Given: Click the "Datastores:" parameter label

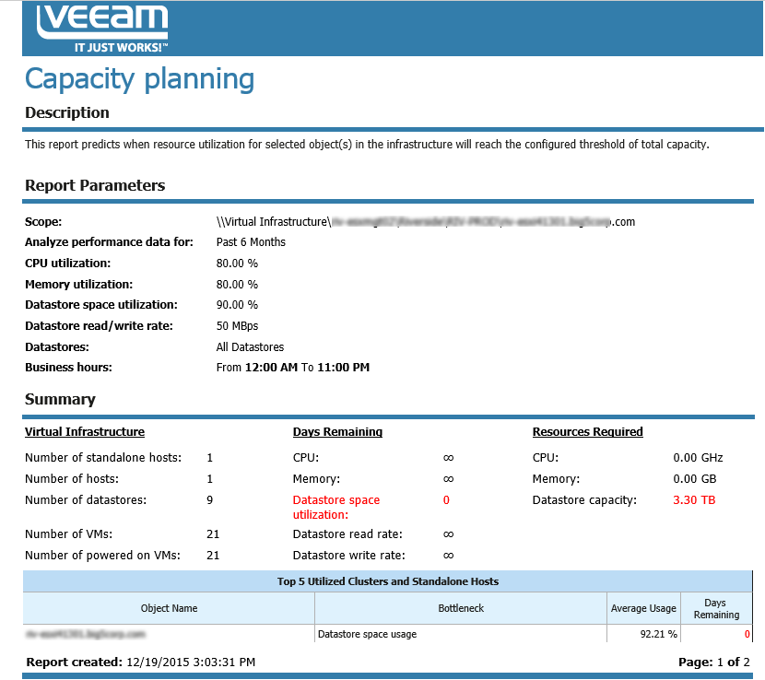Looking at the screenshot, I should tap(57, 347).
